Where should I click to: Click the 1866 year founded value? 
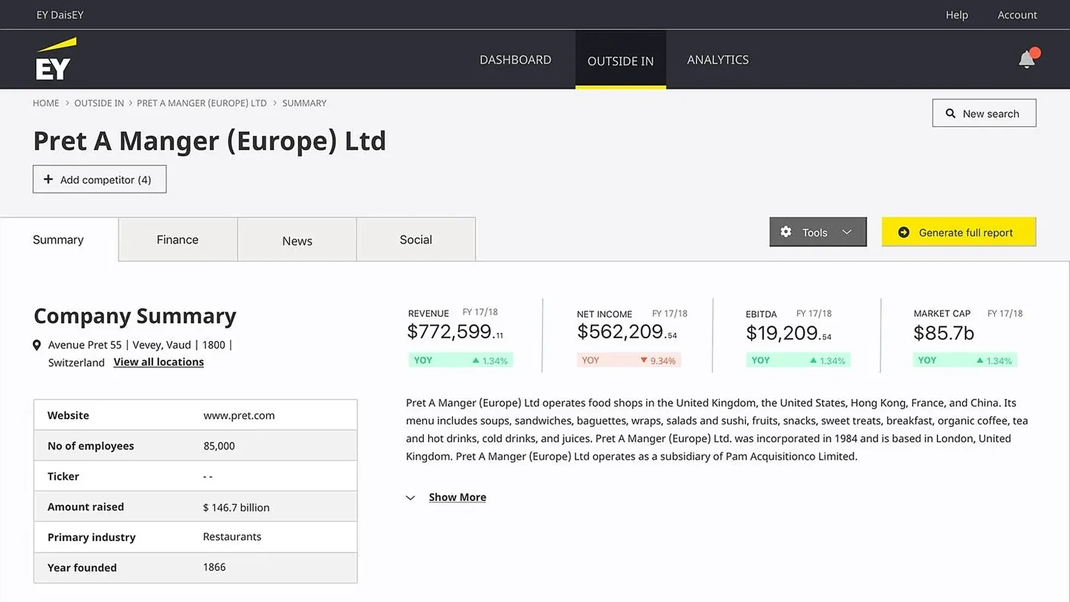tap(214, 567)
